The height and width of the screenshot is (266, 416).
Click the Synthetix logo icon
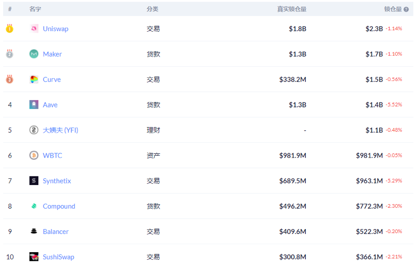pos(34,181)
